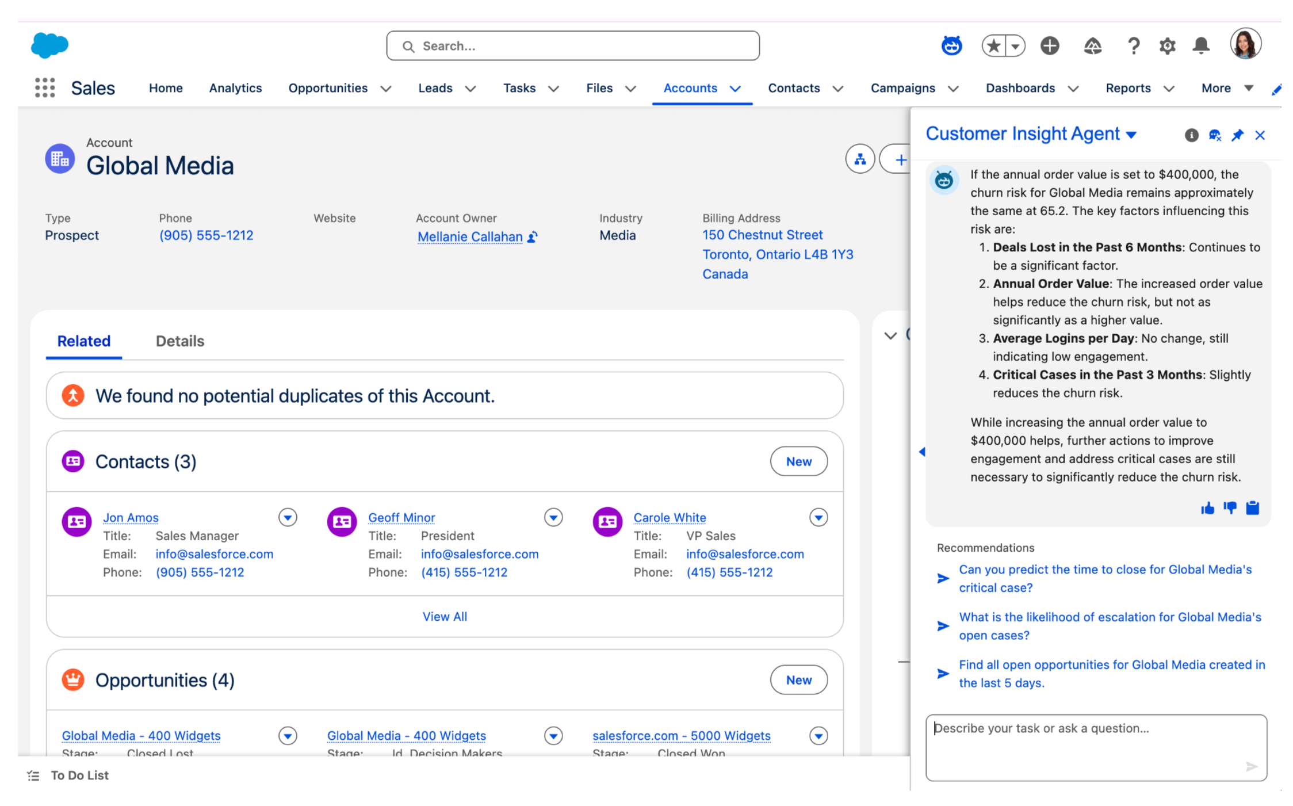Viewport: 1293px width, 806px height.
Task: Switch to the Details tab
Action: (179, 341)
